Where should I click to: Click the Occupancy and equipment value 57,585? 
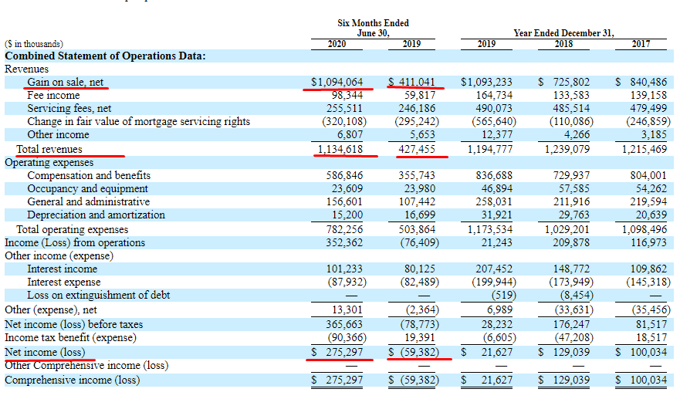tap(573, 188)
